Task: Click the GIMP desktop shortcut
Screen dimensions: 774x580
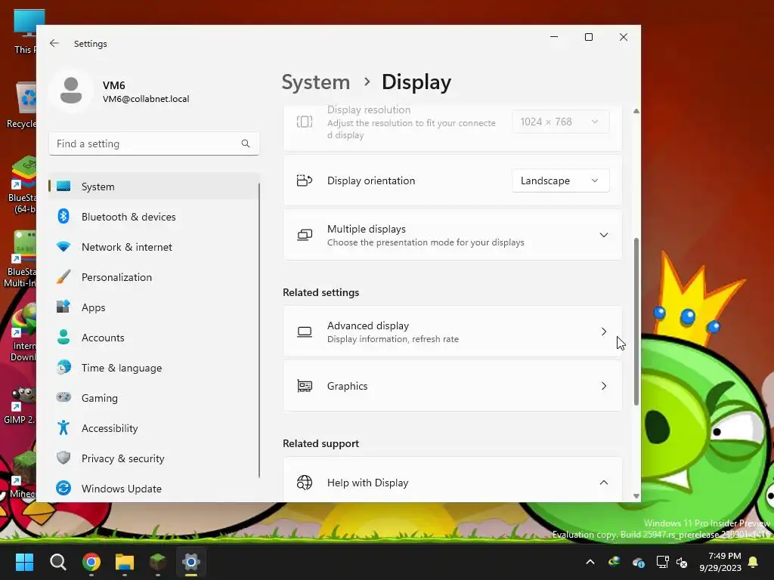Action: tap(19, 406)
